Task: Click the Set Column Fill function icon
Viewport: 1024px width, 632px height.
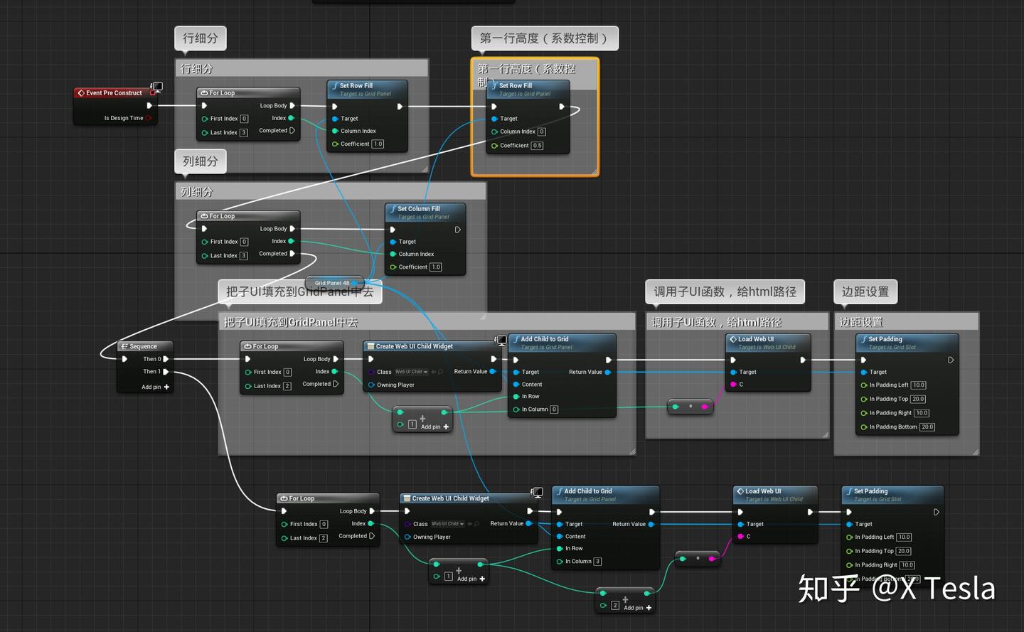Action: 393,208
